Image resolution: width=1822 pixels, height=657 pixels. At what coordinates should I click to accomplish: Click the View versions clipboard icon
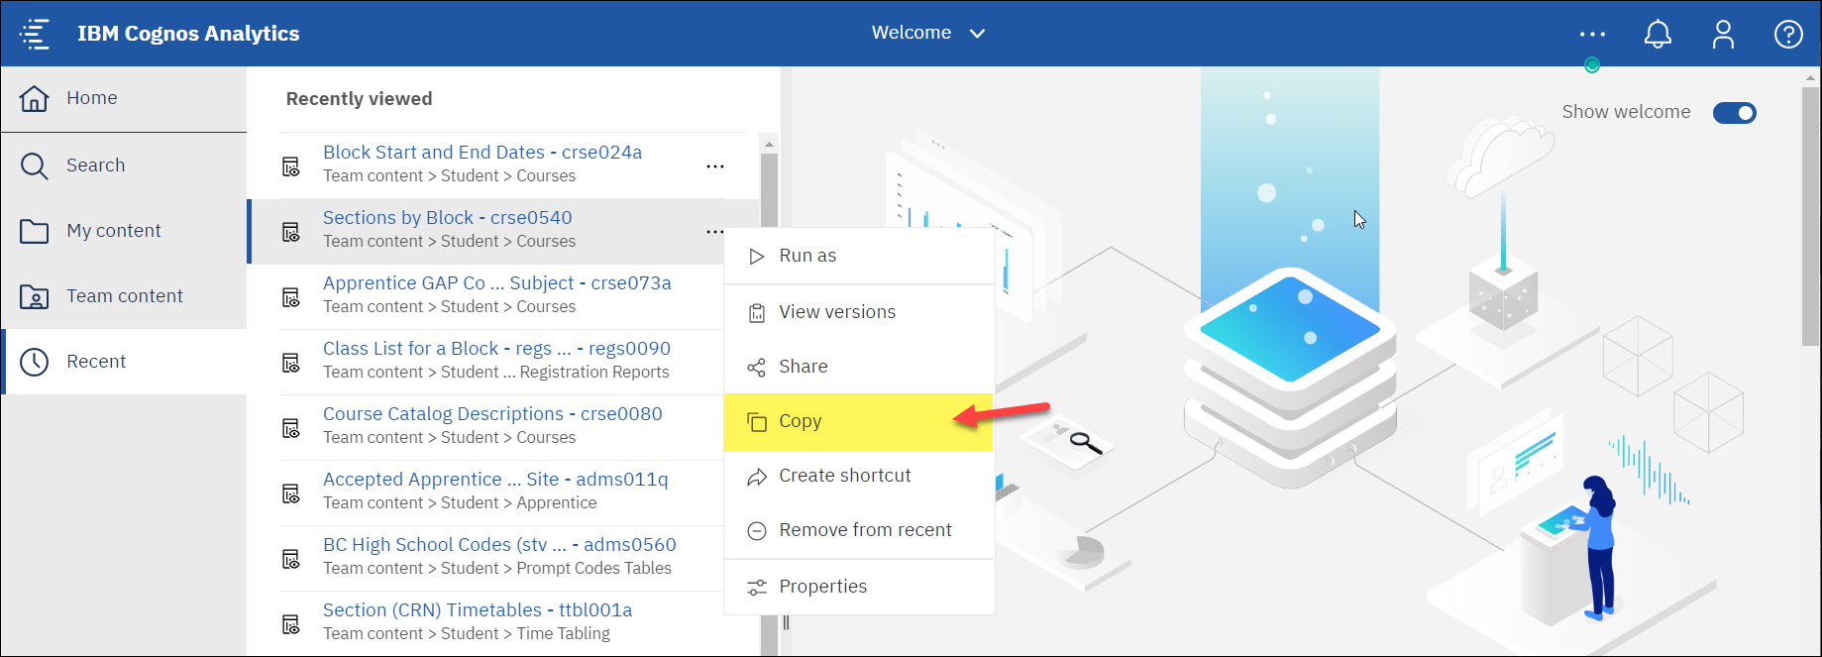[757, 313]
